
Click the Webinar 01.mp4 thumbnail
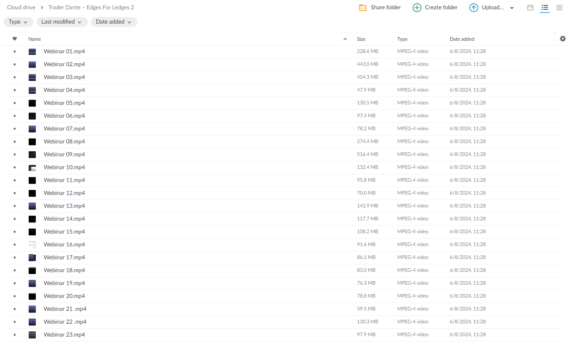[x=32, y=52]
